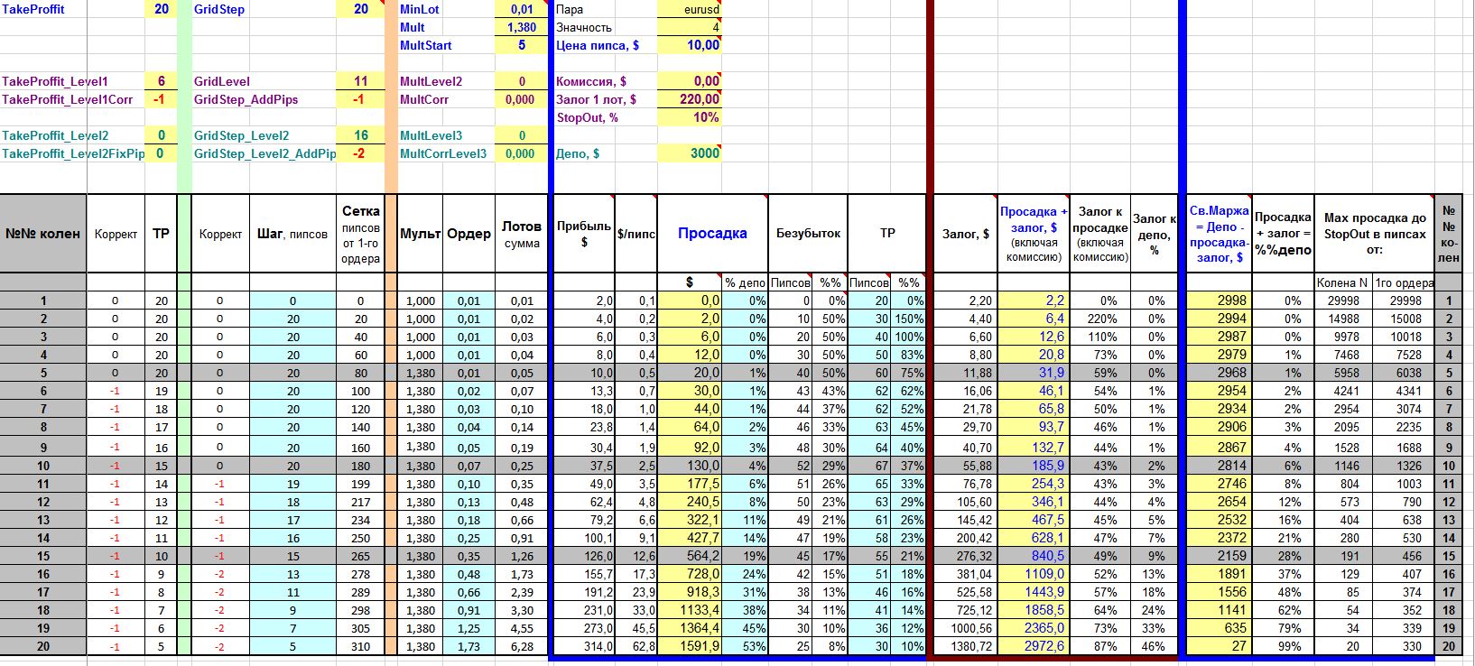Select the Шаг, пипсов column header

click(292, 234)
